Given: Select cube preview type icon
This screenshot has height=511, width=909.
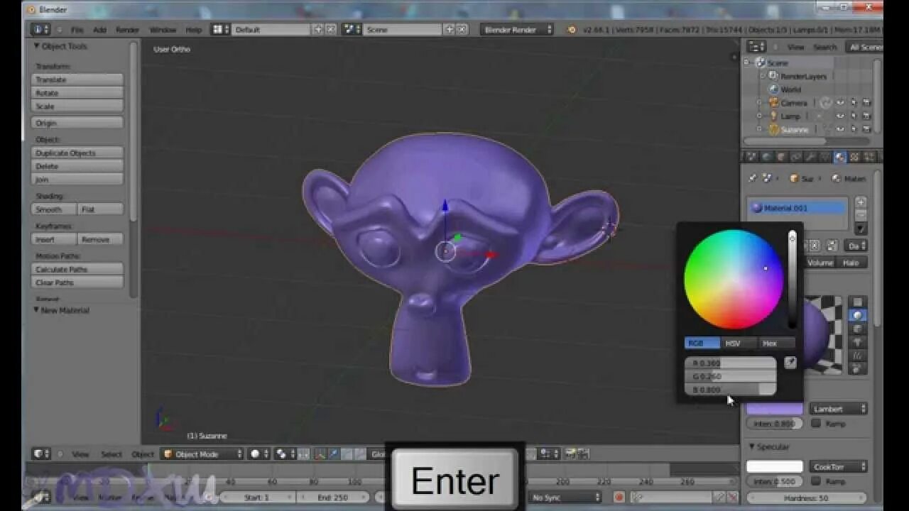Looking at the screenshot, I should click(858, 329).
